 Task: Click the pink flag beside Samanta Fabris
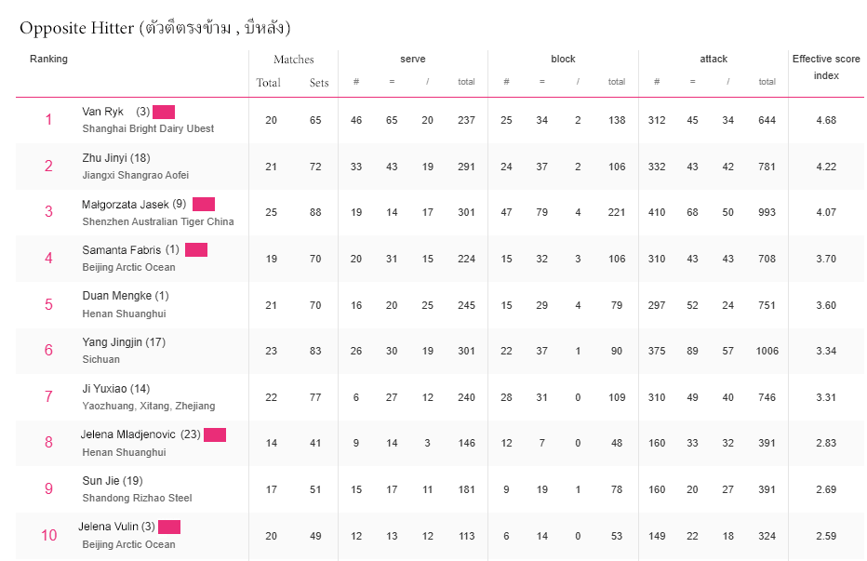point(196,249)
